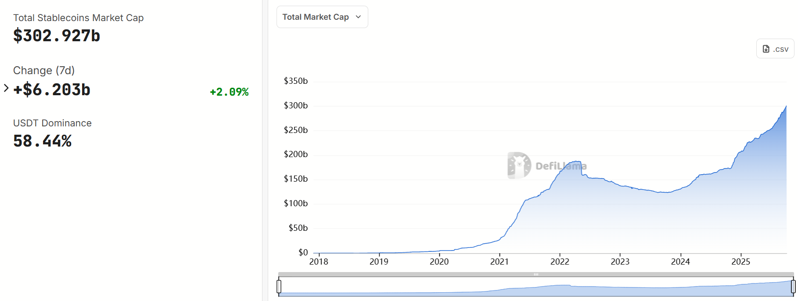The height and width of the screenshot is (301, 798).
Task: Click the 2025 x-axis label
Action: click(740, 262)
